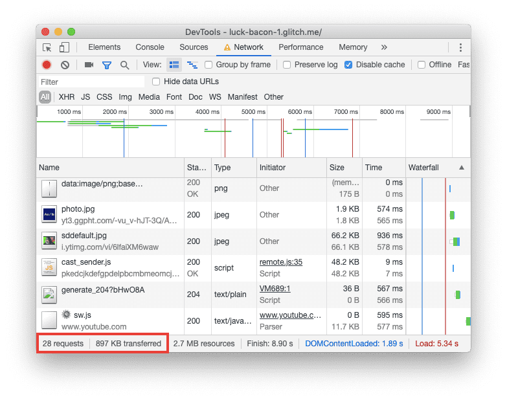The height and width of the screenshot is (400, 507).
Task: Click the inspect element cursor icon
Action: tap(47, 47)
